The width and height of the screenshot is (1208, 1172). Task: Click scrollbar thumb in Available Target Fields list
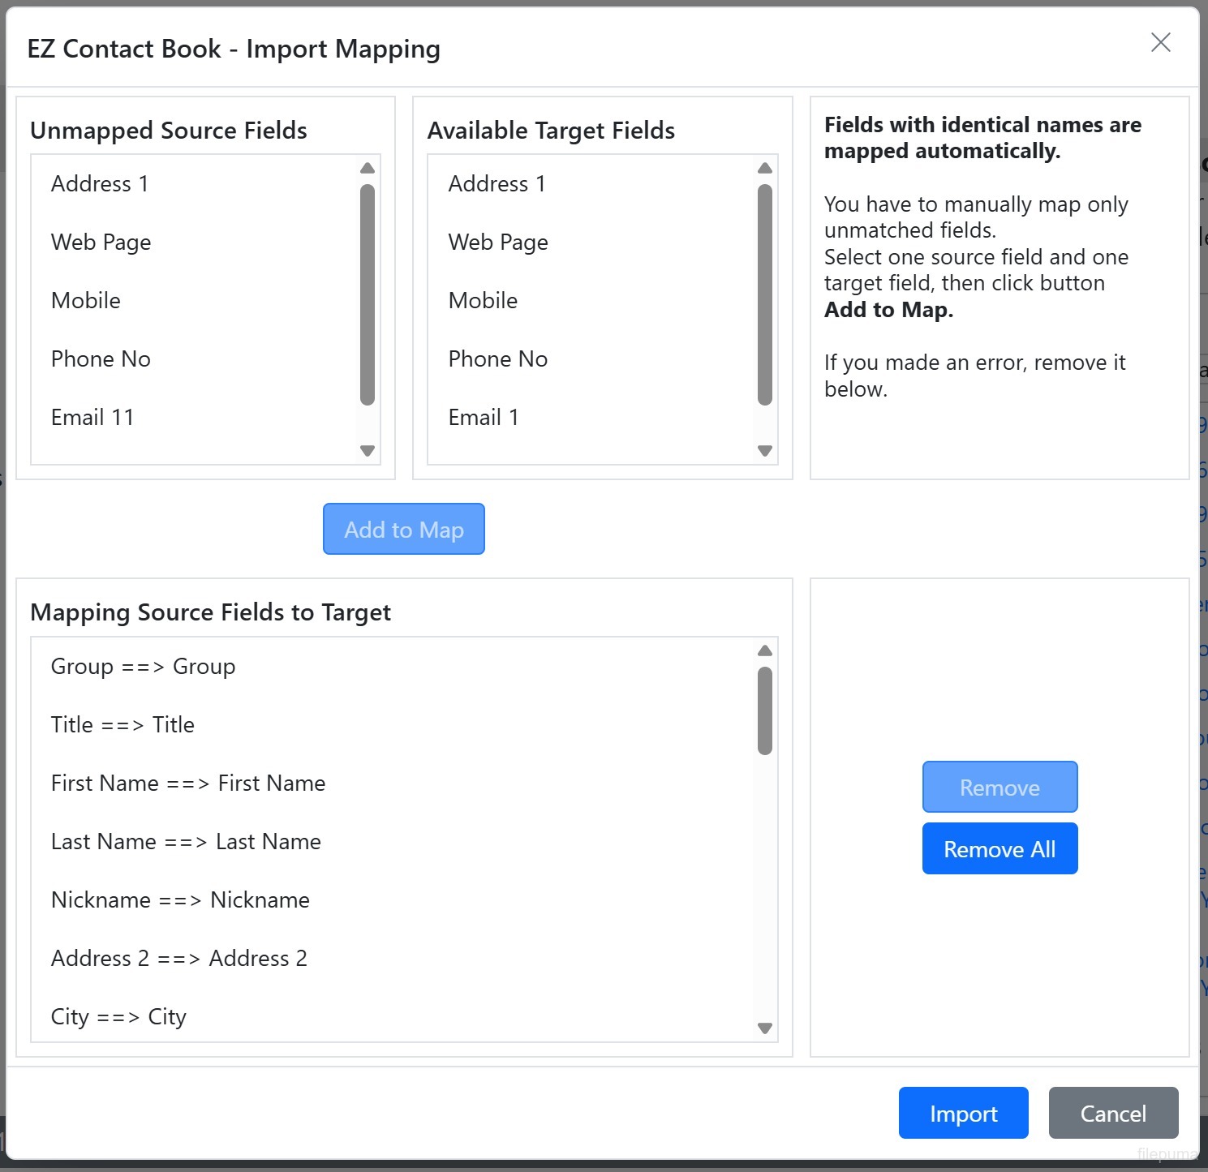(764, 294)
